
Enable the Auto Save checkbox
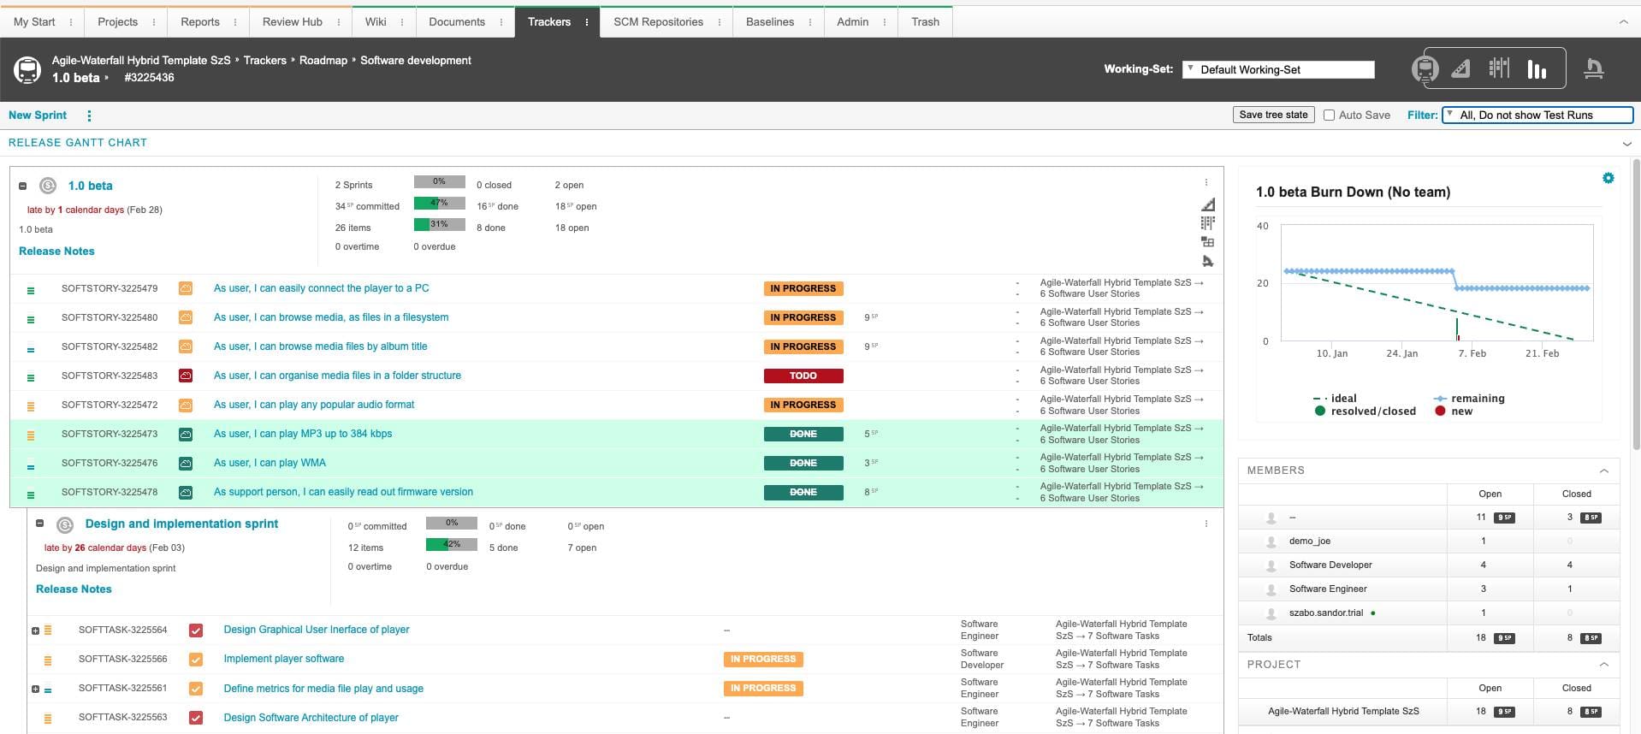pos(1329,115)
